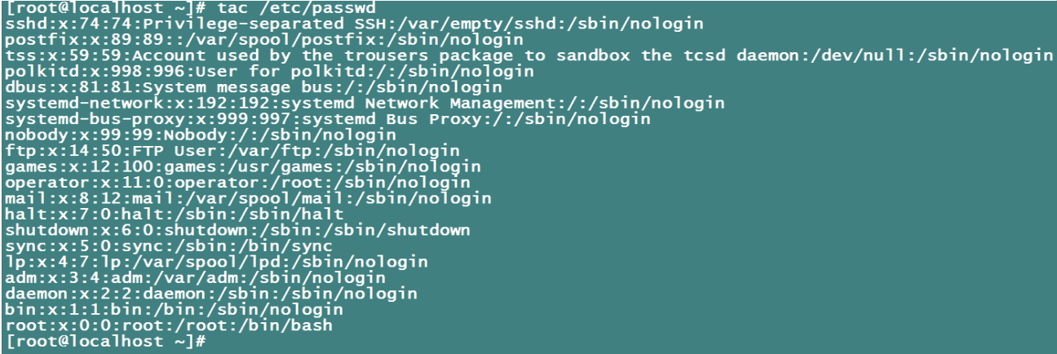1057x354 pixels.
Task: Click the postfix account line
Action: [x=265, y=39]
